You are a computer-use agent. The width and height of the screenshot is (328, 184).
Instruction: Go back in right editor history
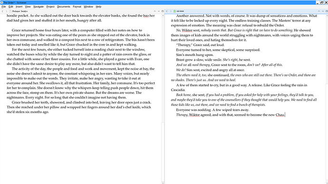click(x=167, y=11)
